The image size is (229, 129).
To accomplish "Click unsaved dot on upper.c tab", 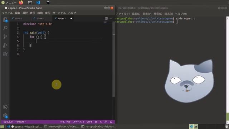I will [x=71, y=18].
